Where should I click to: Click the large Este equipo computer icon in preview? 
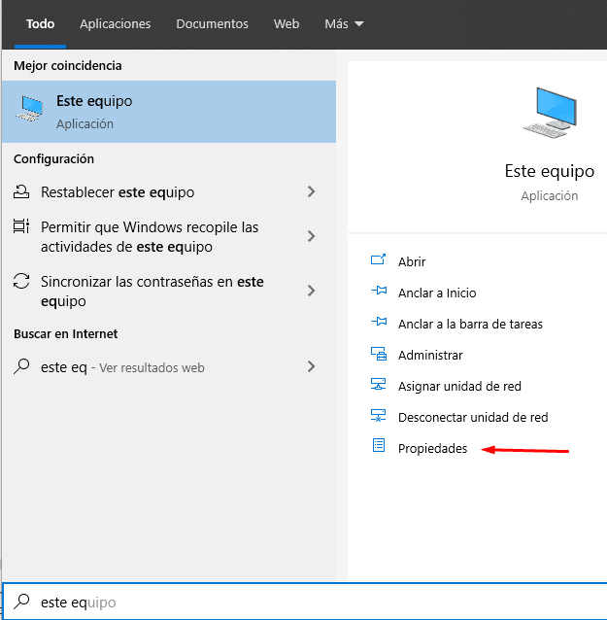(551, 114)
